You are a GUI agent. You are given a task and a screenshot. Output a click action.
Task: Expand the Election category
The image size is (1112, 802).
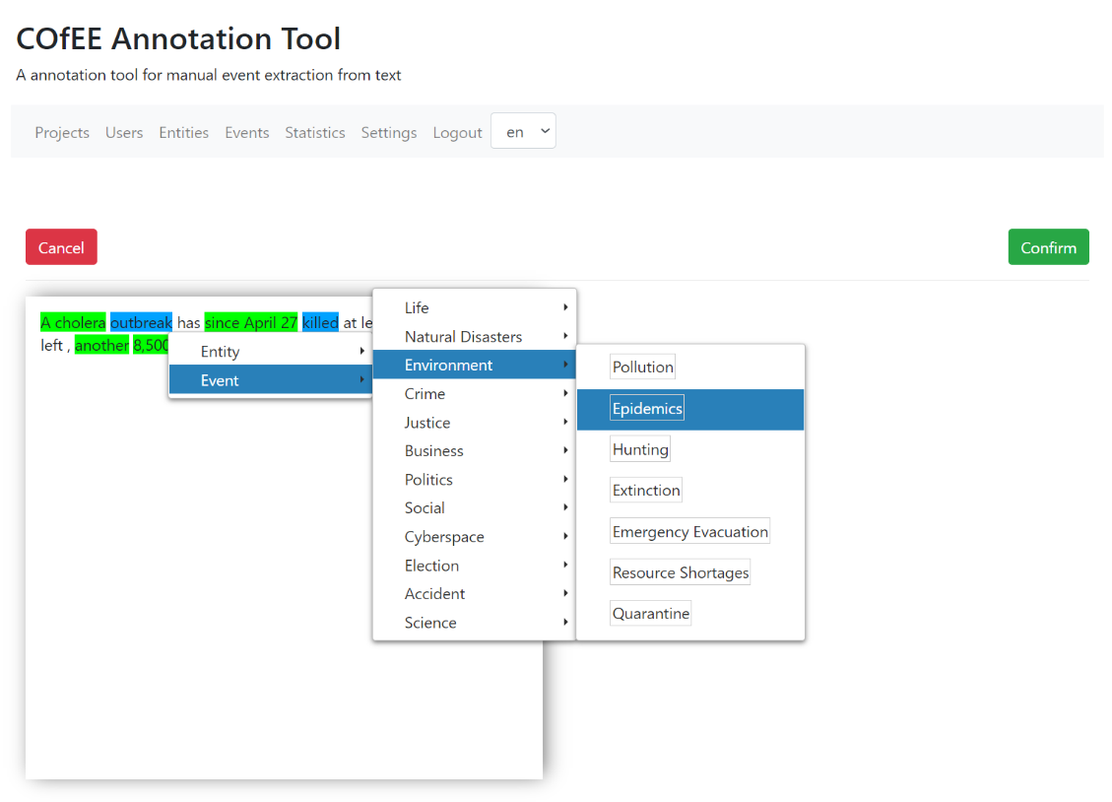(x=475, y=566)
